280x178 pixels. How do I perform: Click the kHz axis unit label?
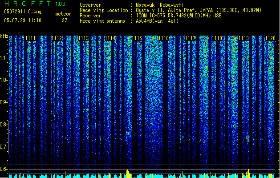click(4, 36)
